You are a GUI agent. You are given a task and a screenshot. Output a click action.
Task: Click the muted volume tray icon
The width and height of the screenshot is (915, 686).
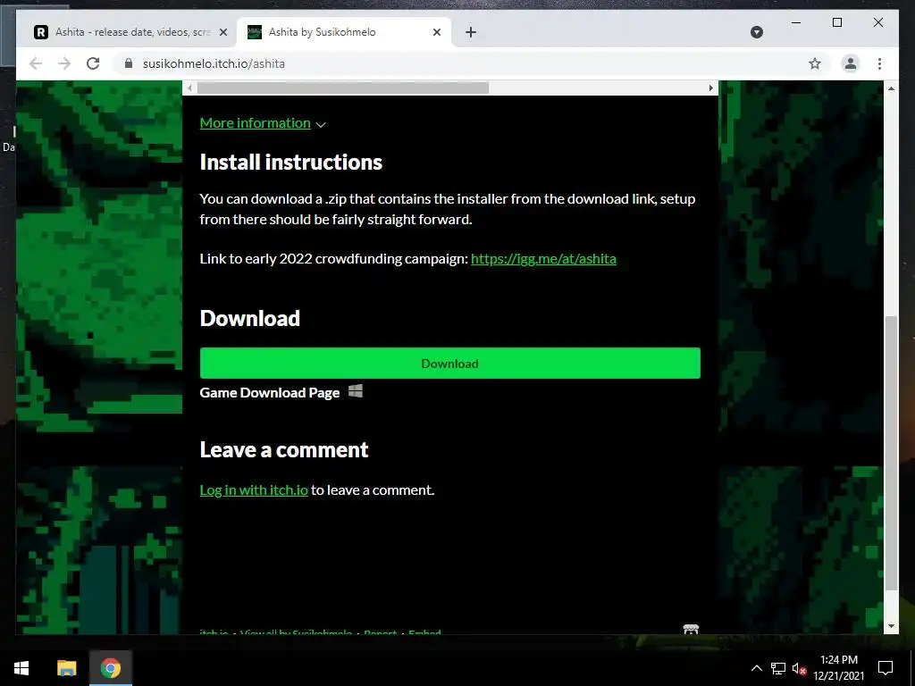point(799,668)
